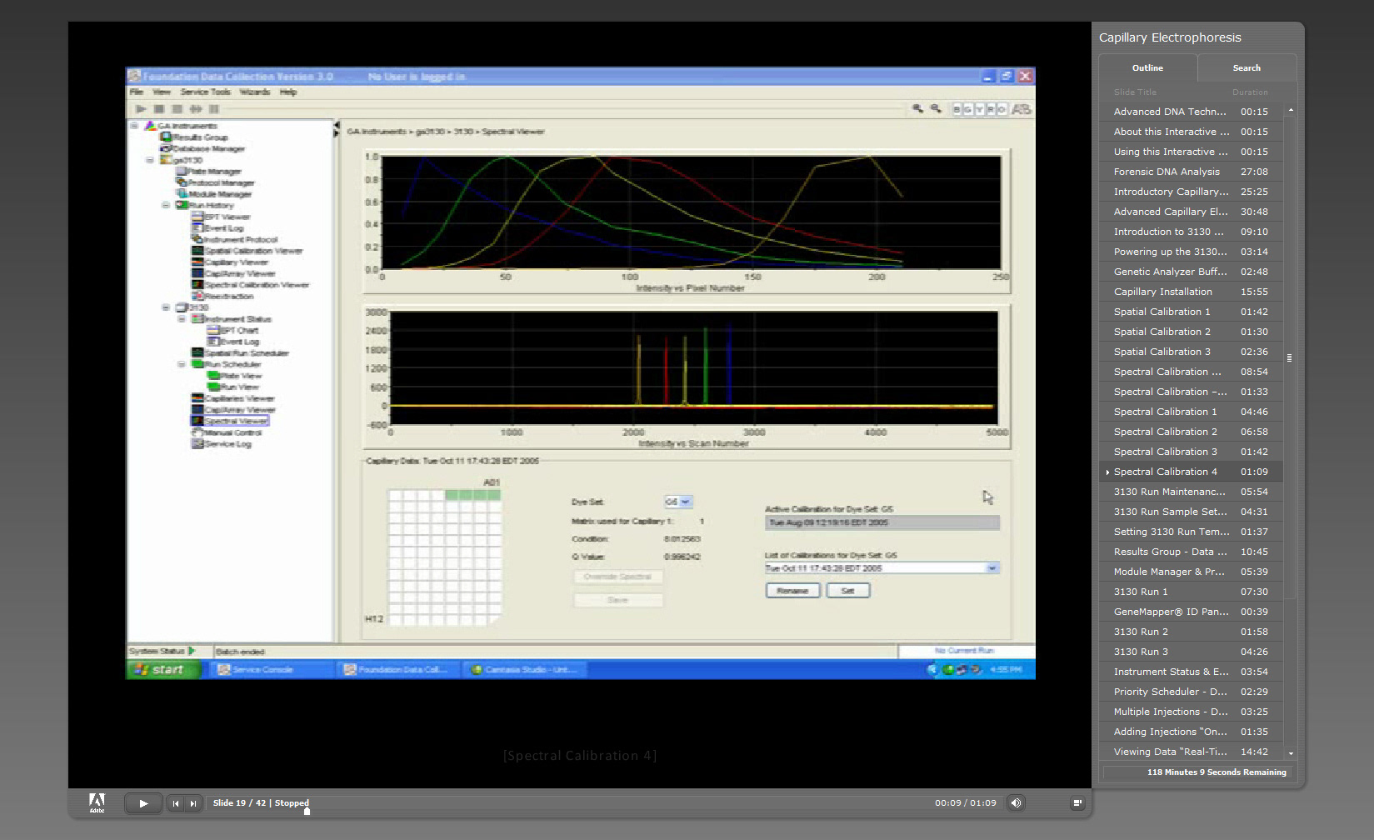
Task: Play the Spectral Calibration 4 slide
Action: [x=143, y=803]
